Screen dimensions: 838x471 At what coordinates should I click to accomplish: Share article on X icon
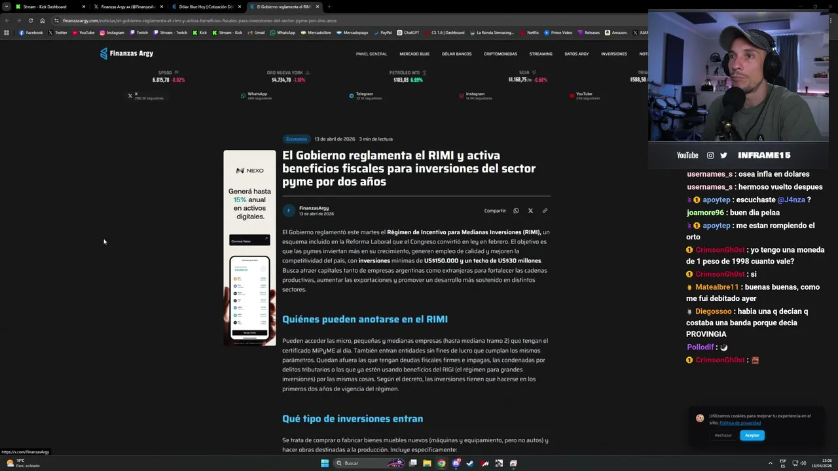[x=530, y=211]
